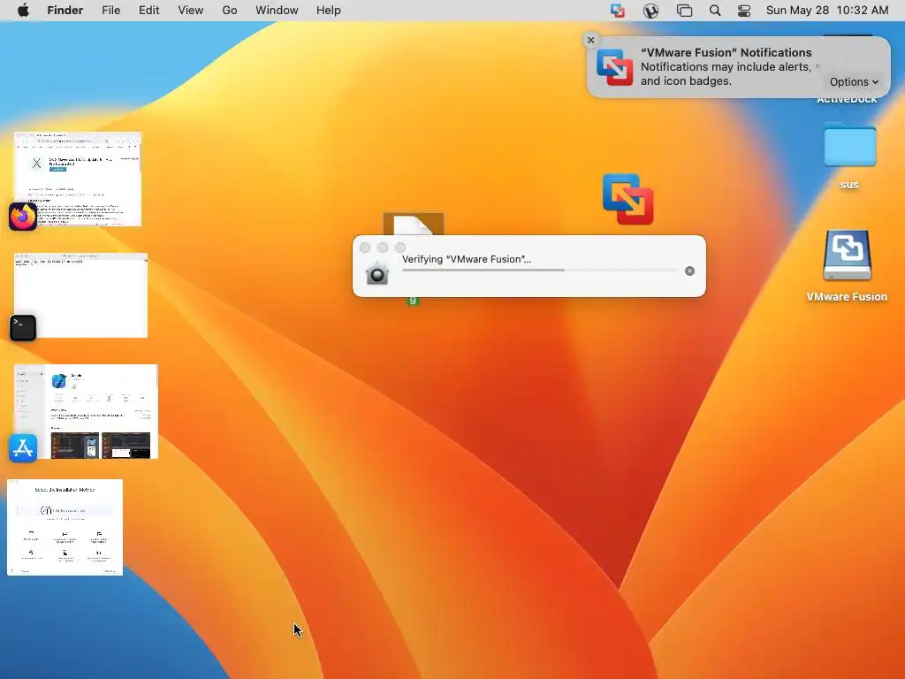
Task: Click the Verifying "VMware Fusion" text
Action: pos(467,259)
